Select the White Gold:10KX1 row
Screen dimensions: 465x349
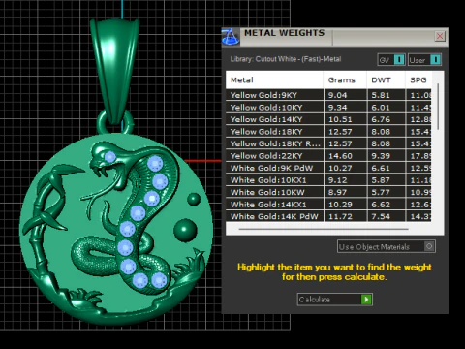pos(328,180)
